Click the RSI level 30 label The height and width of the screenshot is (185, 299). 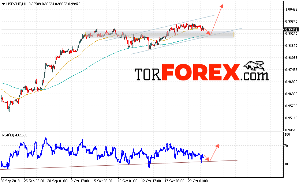(x=286, y=164)
